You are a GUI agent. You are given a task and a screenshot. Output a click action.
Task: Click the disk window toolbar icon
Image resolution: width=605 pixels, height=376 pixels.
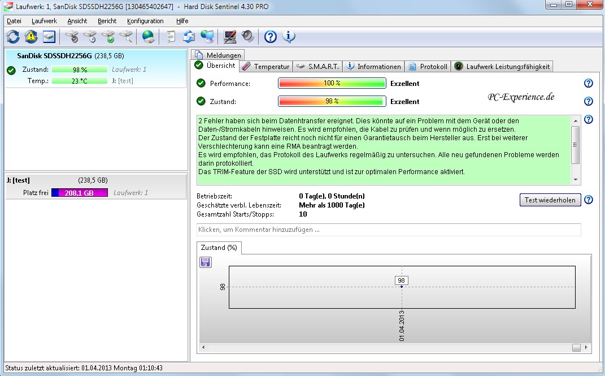tap(49, 37)
